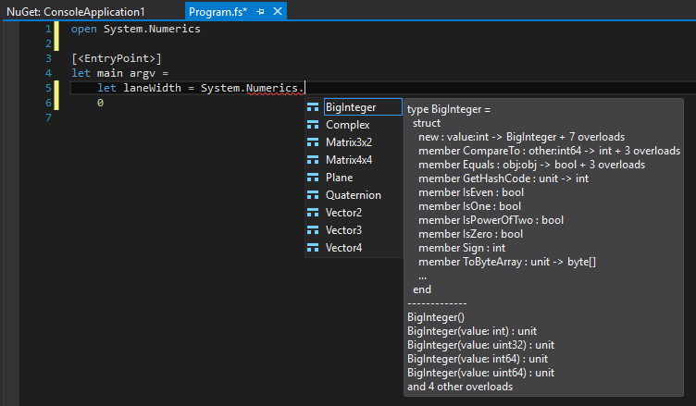Click the Matrix3x2 struct icon
This screenshot has width=696, height=406.
[313, 142]
